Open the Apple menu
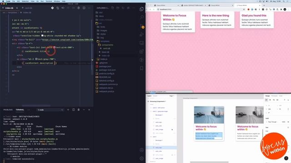This screenshot has height=163, width=291. tap(3, 1)
